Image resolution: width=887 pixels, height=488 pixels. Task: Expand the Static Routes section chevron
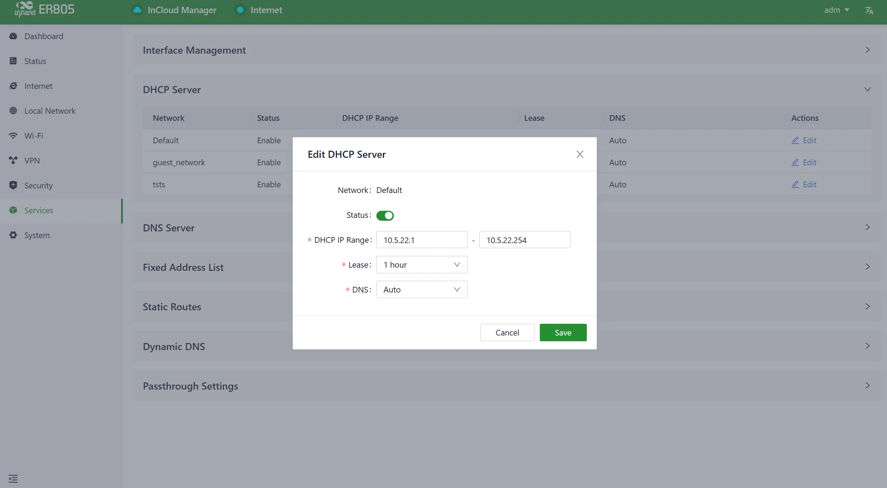pyautogui.click(x=867, y=307)
